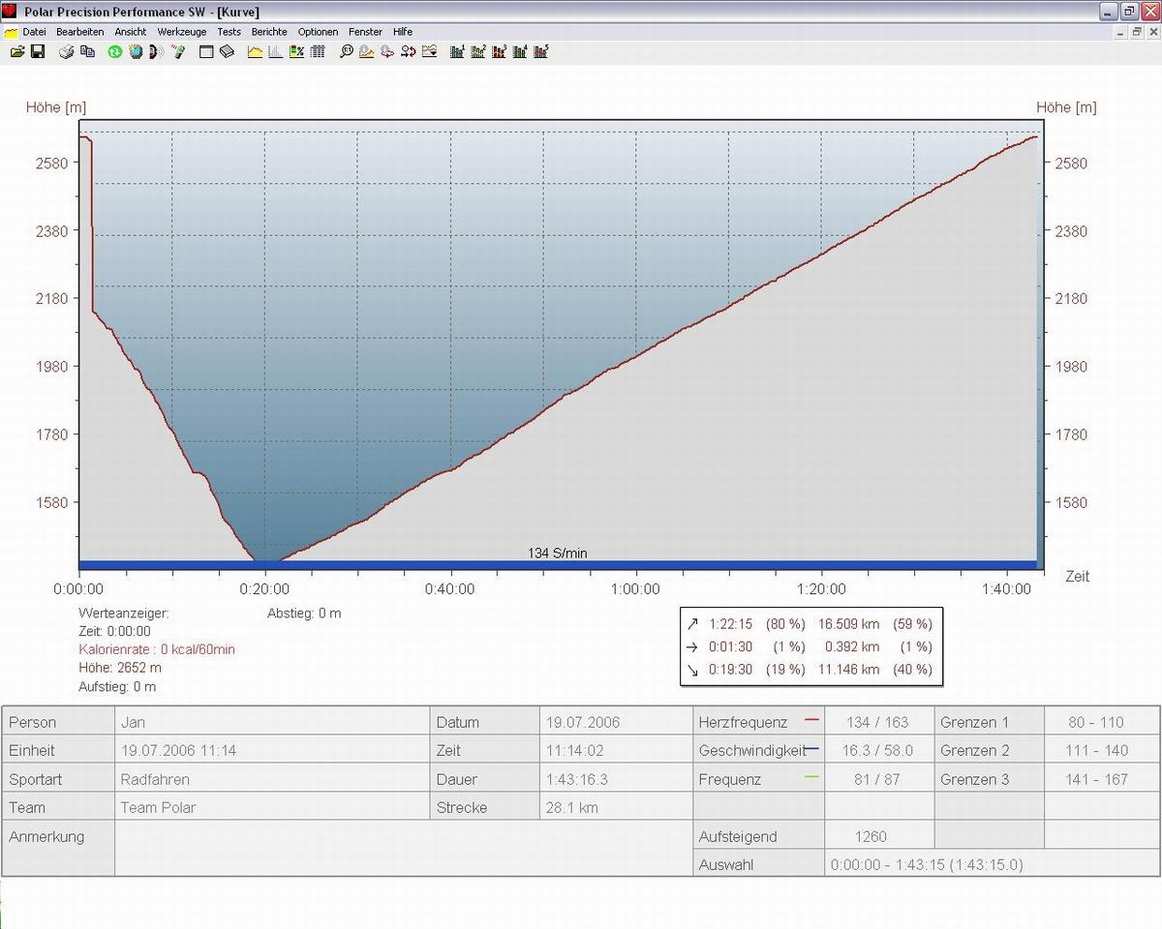Click the blue 134 S/min bar
1162x929 pixels.
coord(557,565)
